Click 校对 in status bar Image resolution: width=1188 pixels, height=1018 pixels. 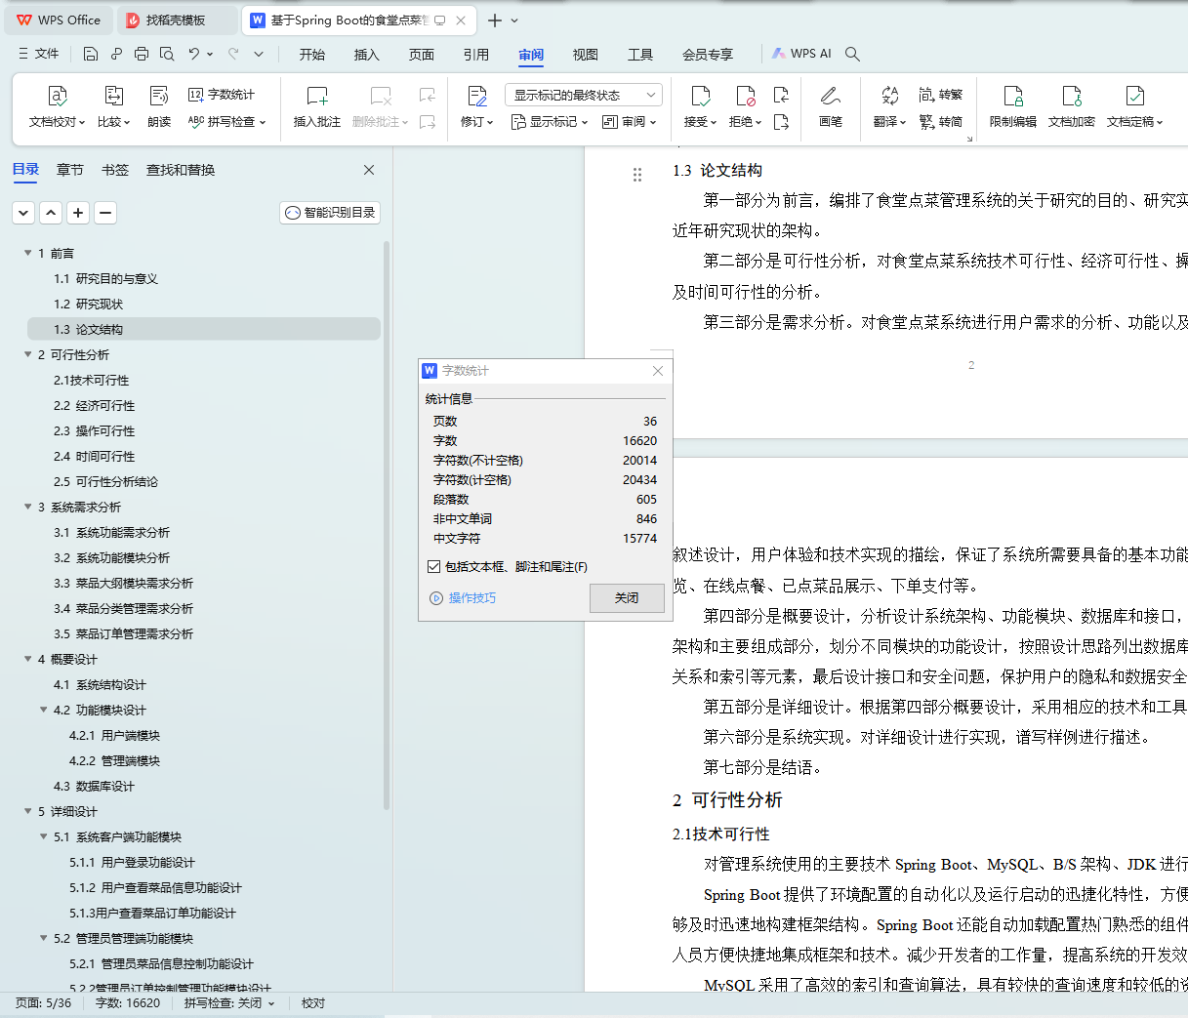pyautogui.click(x=313, y=1003)
